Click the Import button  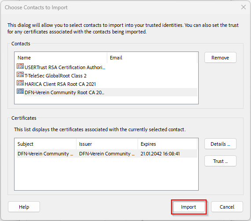pyautogui.click(x=189, y=207)
